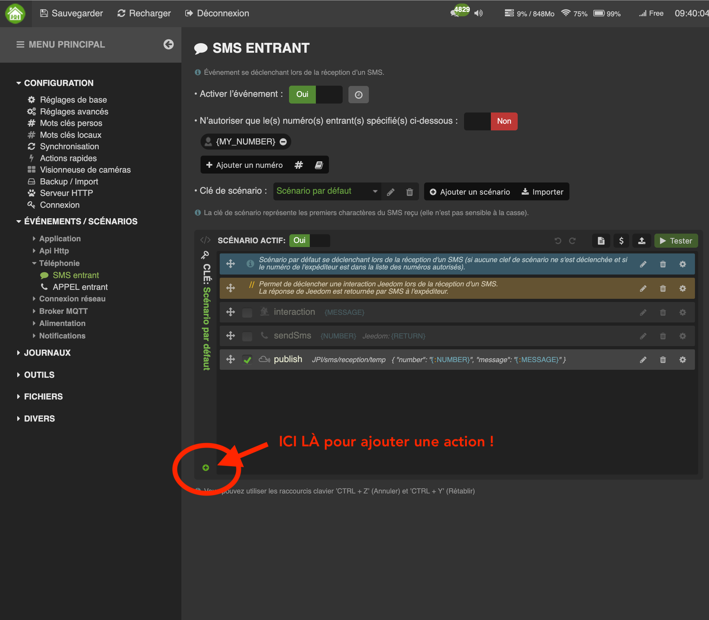Click the Tester button

[675, 241]
